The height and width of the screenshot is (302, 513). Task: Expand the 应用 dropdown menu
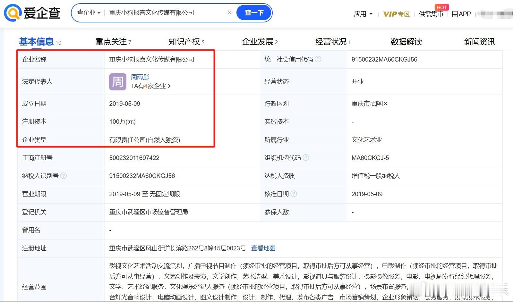click(x=363, y=14)
